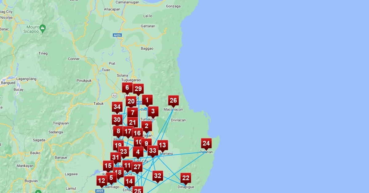Select map pin number 29
369x193 pixels.
138,89
